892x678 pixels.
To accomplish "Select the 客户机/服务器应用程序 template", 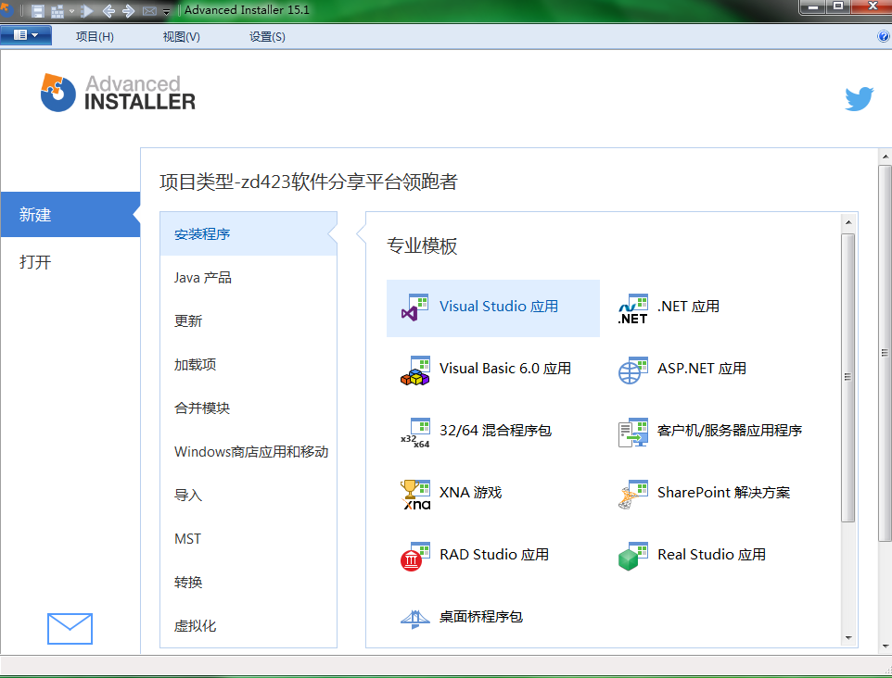I will click(728, 431).
